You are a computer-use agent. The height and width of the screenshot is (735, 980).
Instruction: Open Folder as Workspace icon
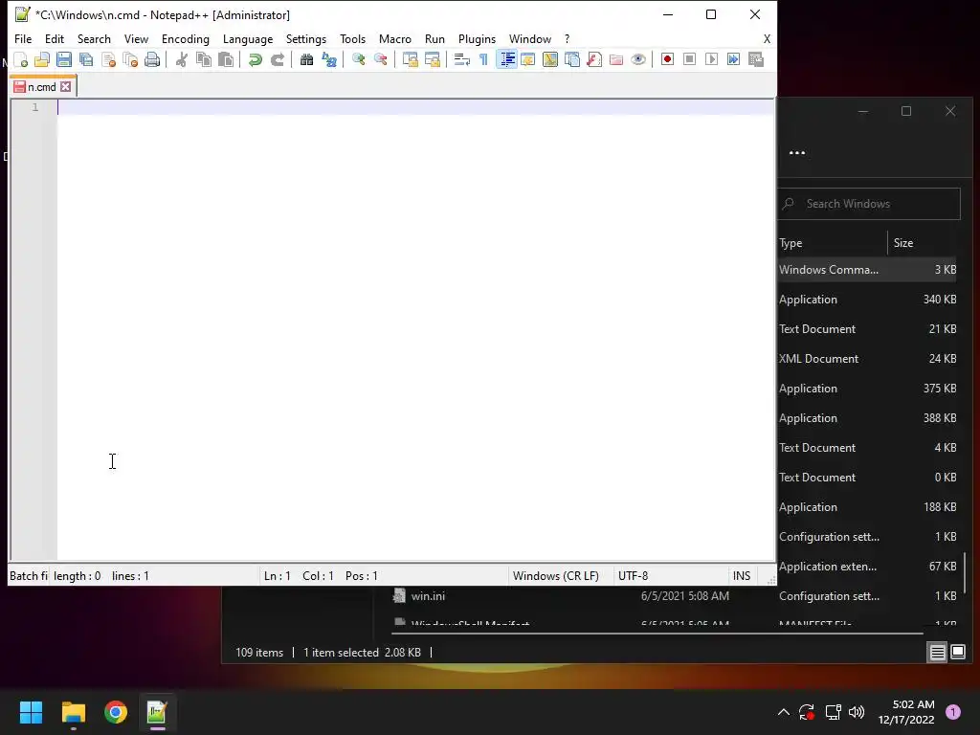(616, 59)
